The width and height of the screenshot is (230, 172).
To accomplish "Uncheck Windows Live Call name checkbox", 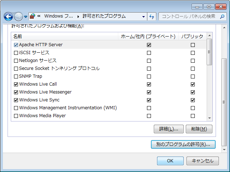I will pyautogui.click(x=16, y=85).
